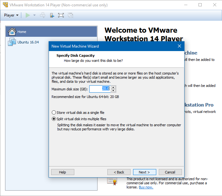Click the 'Specify Disk Capacity' heading
Viewport: 222px width, 196px height.
pyautogui.click(x=76, y=56)
